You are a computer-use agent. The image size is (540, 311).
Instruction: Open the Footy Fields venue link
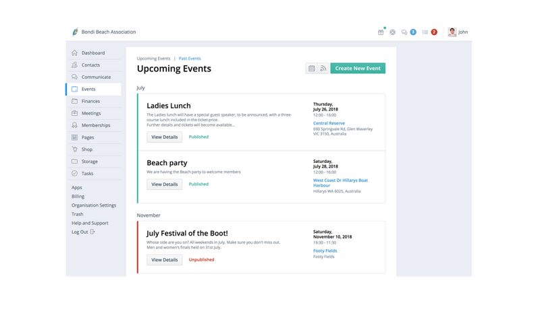325,250
